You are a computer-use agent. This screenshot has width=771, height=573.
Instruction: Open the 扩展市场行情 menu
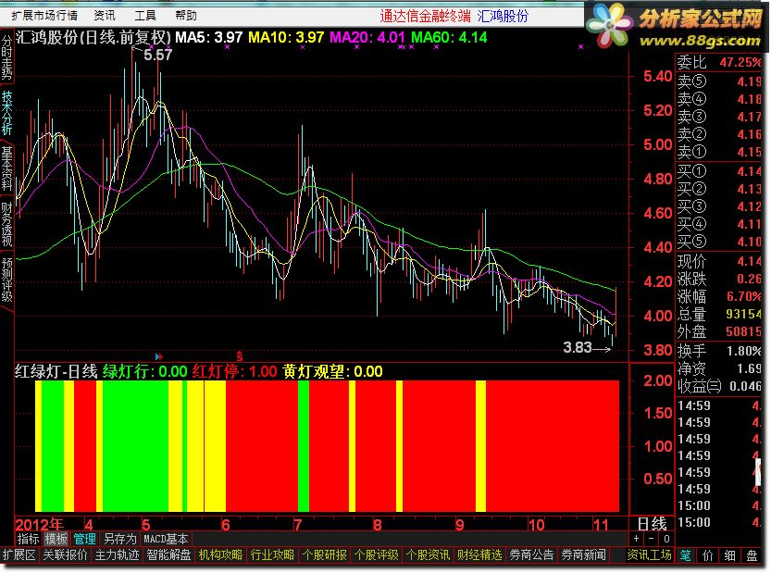[44, 16]
